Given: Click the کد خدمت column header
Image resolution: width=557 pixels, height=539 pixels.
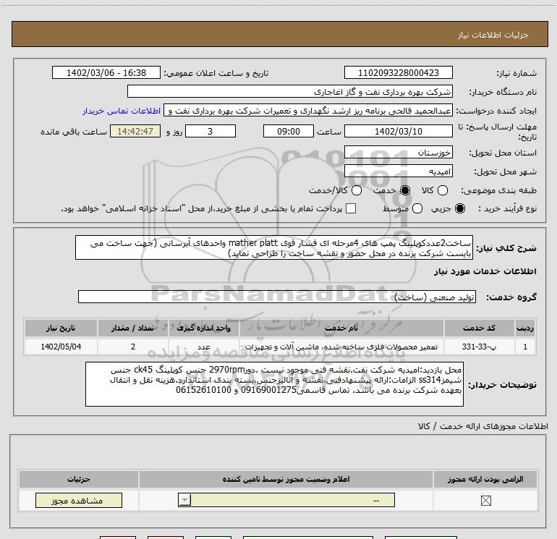Looking at the screenshot, I should (479, 328).
